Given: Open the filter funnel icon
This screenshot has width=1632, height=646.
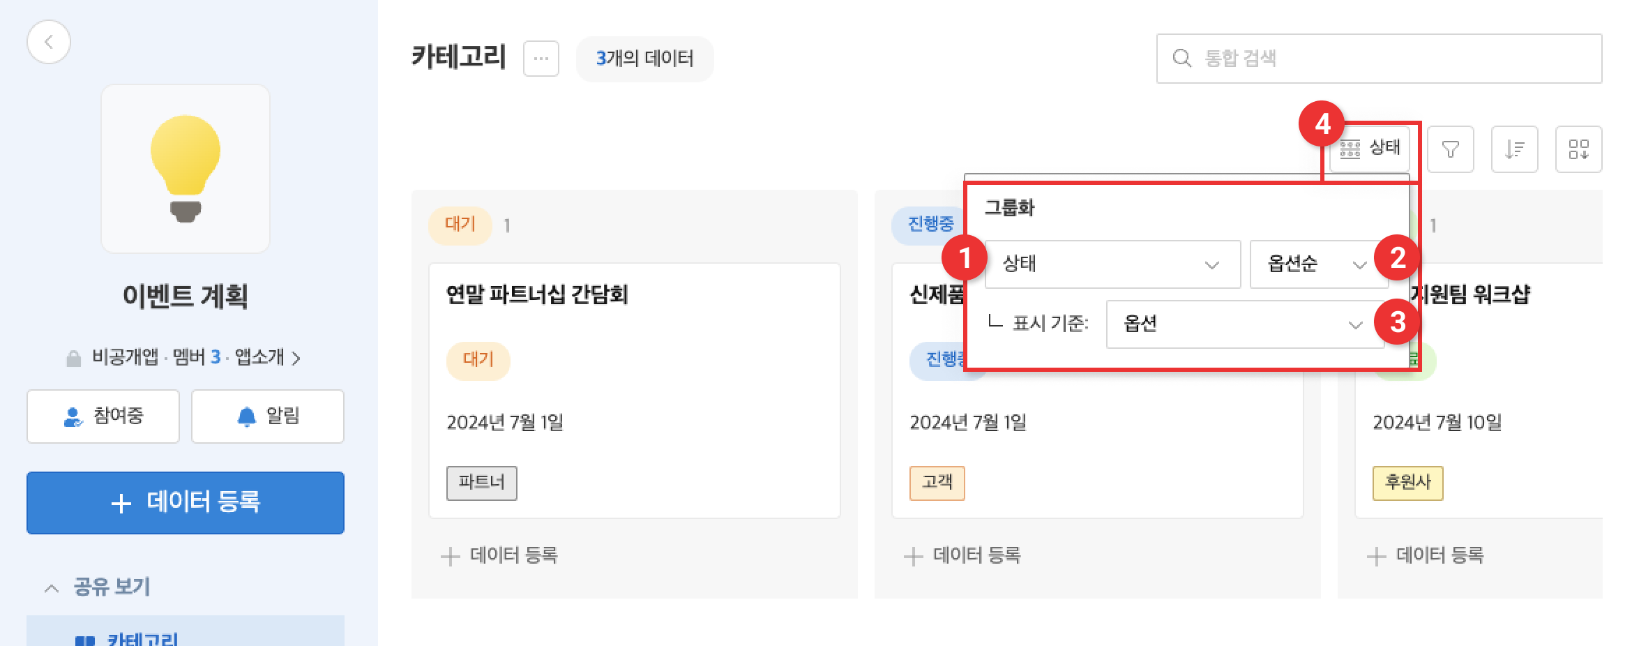Looking at the screenshot, I should (x=1450, y=149).
